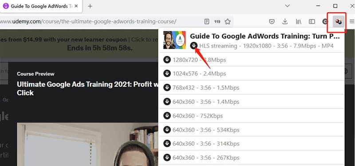
Task: Click the course preview video image
Action: coord(87,144)
